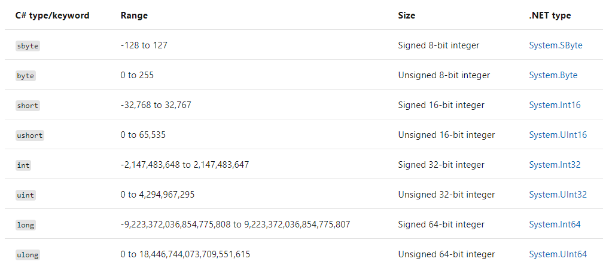603x277 pixels.
Task: Select the int keyword code tag
Action: click(x=23, y=165)
